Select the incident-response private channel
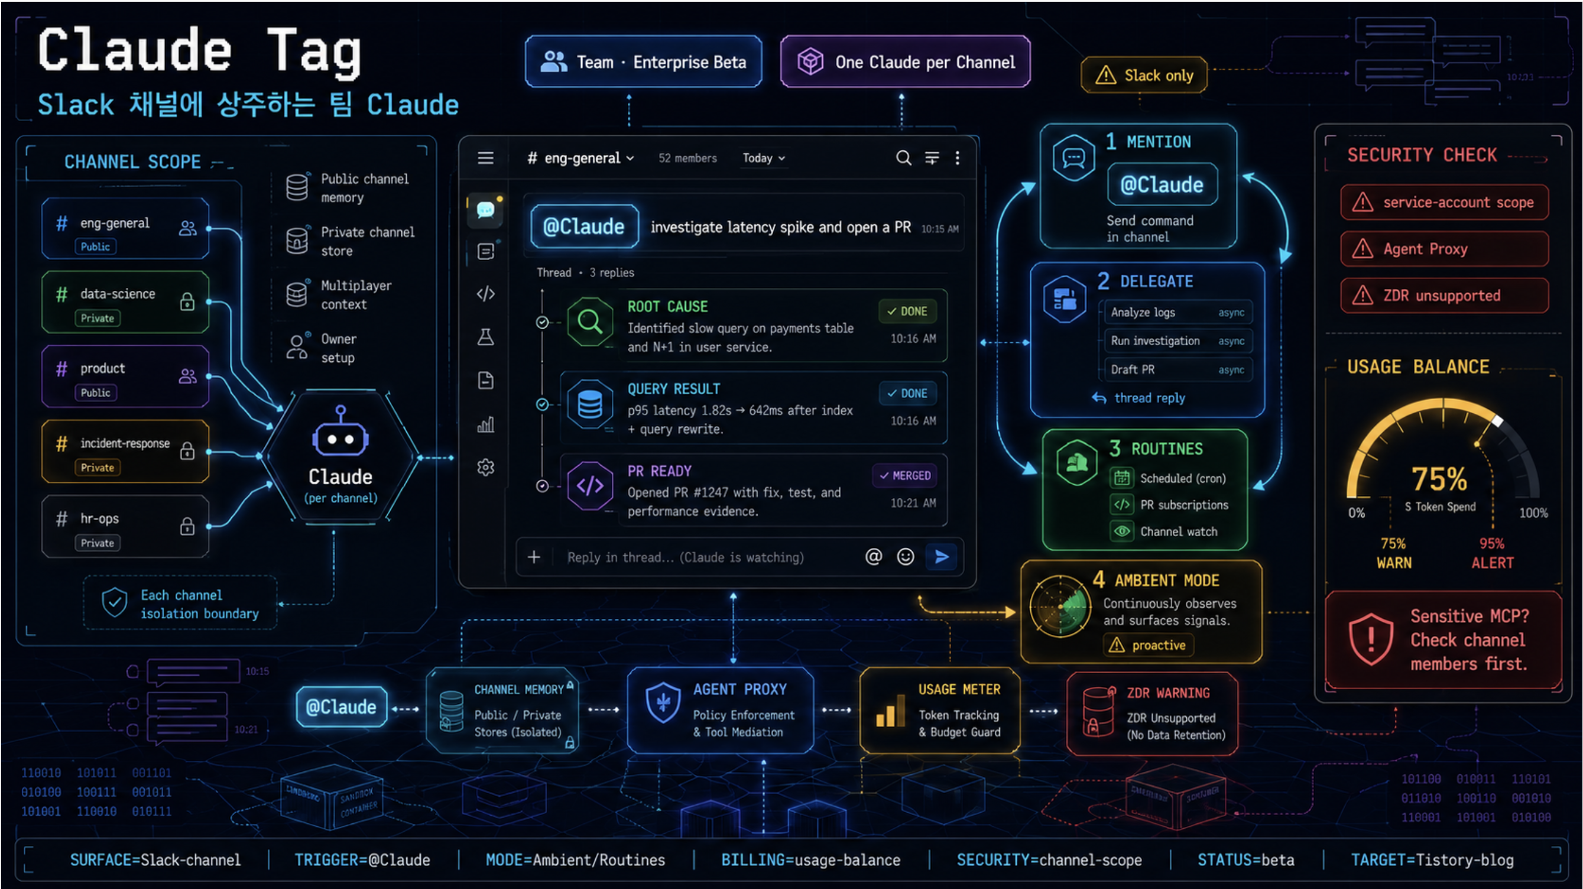The image size is (1583, 889). click(x=125, y=452)
